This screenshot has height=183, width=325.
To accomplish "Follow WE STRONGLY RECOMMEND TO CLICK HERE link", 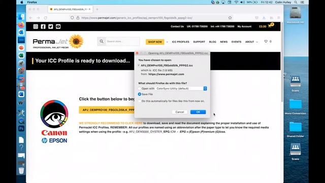I will [x=111, y=123].
